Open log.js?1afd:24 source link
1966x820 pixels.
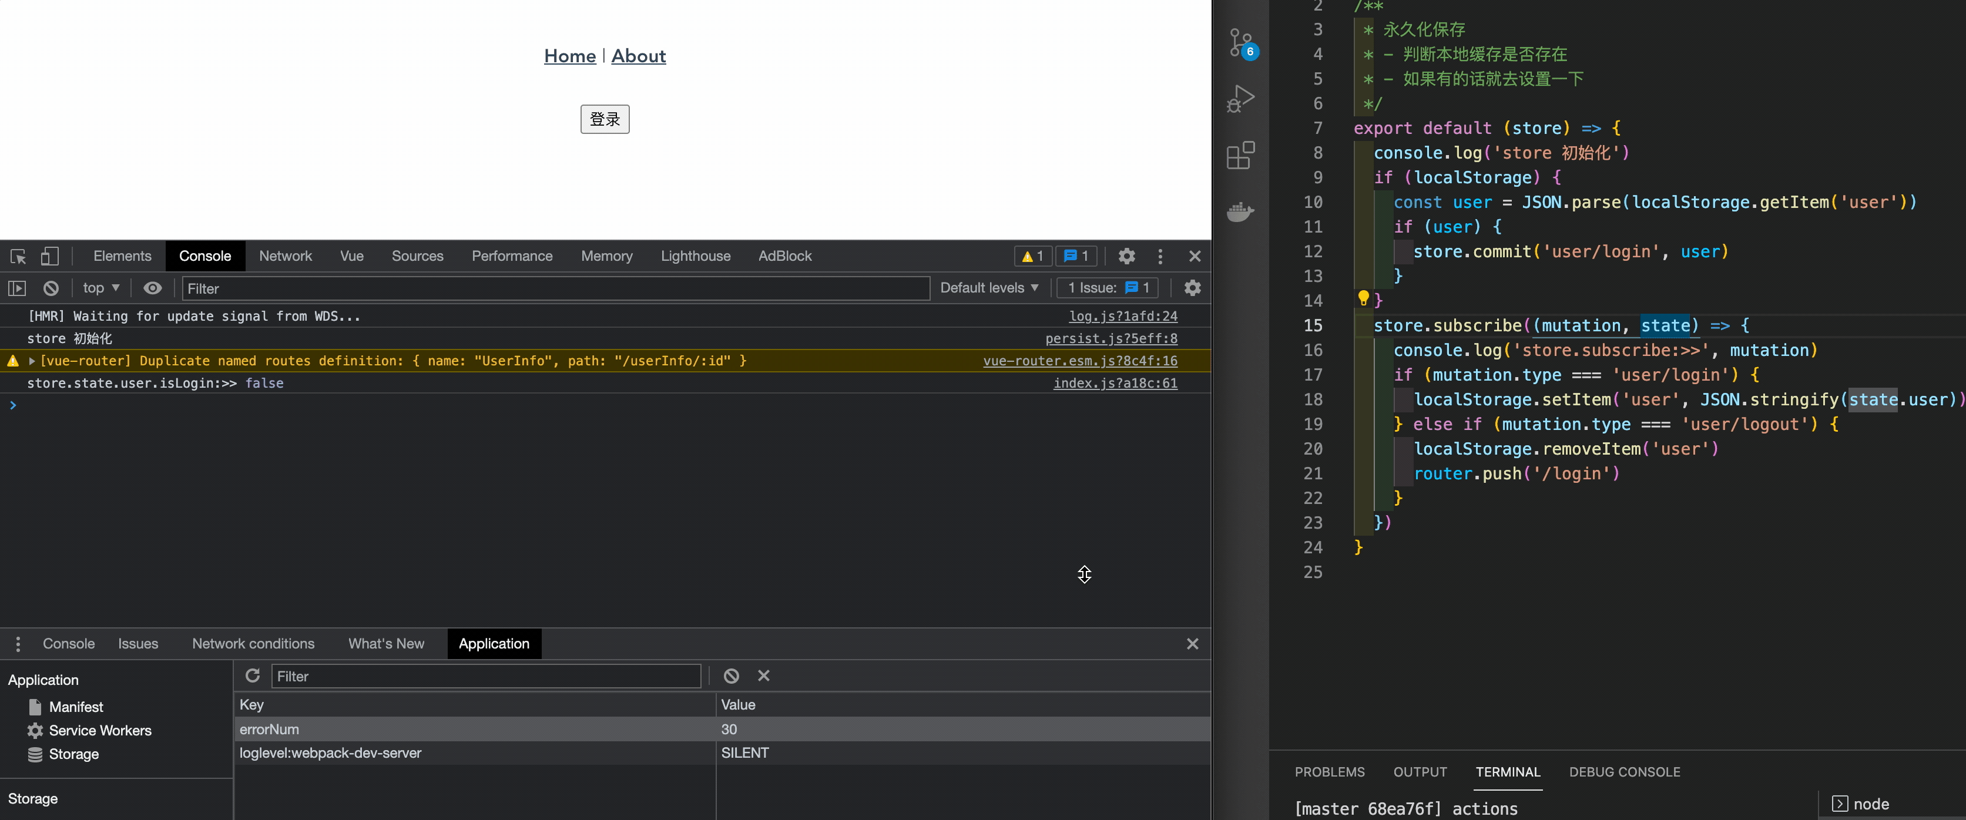coord(1123,316)
